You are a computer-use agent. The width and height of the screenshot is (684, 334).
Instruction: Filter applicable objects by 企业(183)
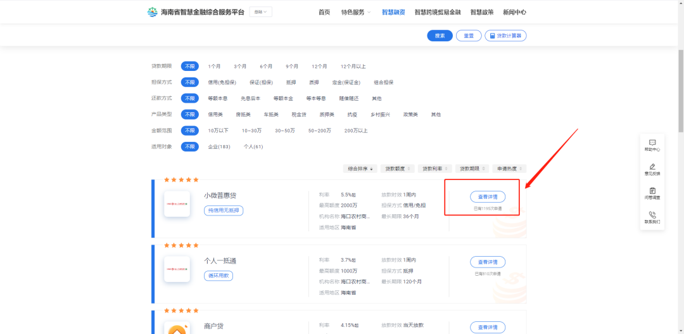pos(219,147)
